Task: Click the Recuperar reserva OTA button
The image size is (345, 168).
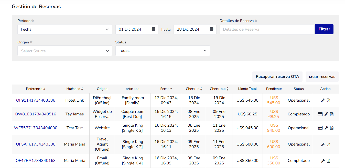Action: coord(277,77)
